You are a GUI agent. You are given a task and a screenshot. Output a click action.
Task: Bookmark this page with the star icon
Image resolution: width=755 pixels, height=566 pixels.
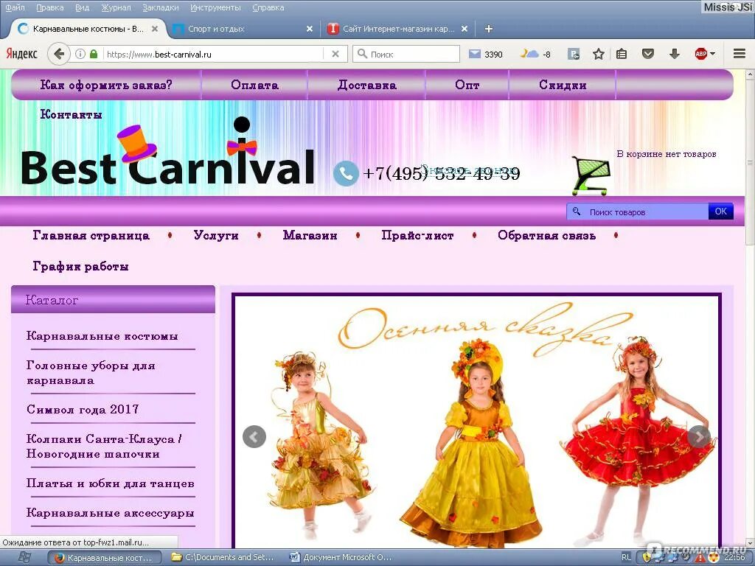[599, 54]
